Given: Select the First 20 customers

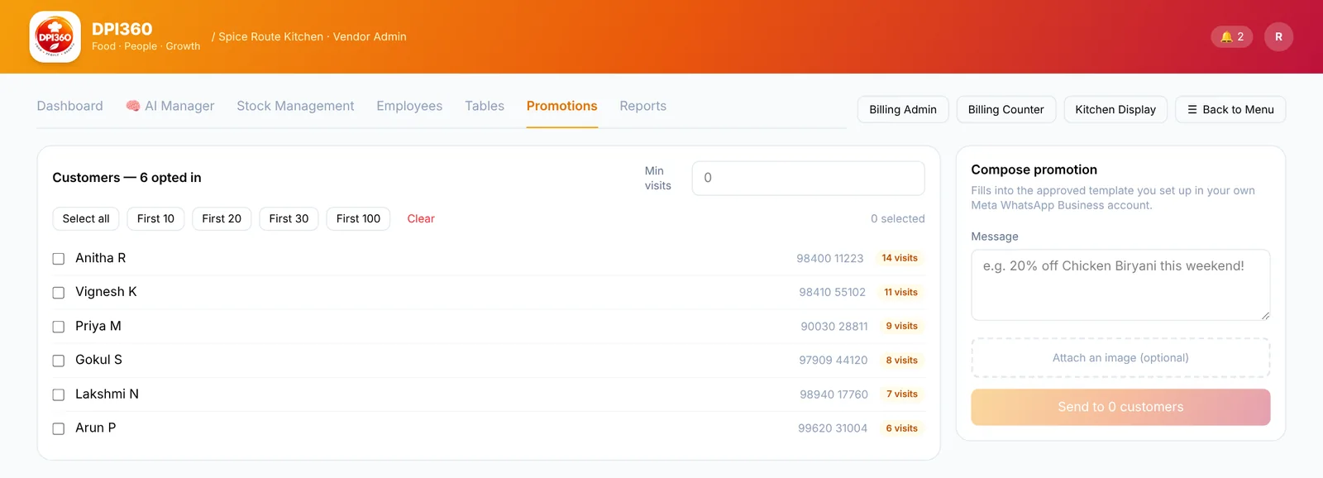Looking at the screenshot, I should (222, 218).
